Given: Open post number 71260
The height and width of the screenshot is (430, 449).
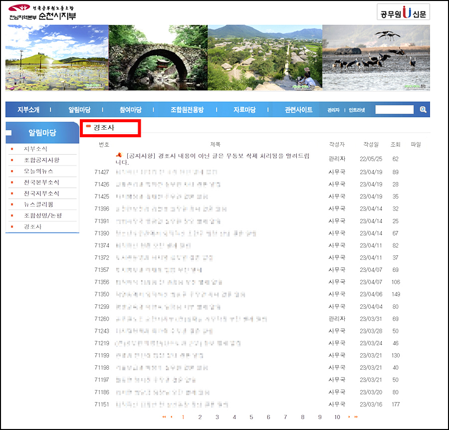Looking at the screenshot, I should [191, 319].
